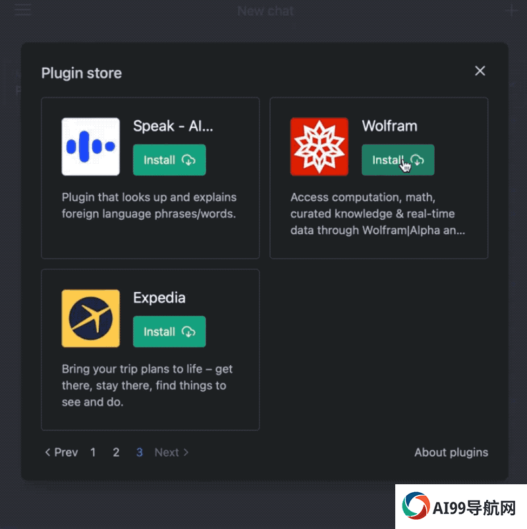Image resolution: width=527 pixels, height=529 pixels.
Task: Close the Plugin store dialog
Action: (x=480, y=71)
